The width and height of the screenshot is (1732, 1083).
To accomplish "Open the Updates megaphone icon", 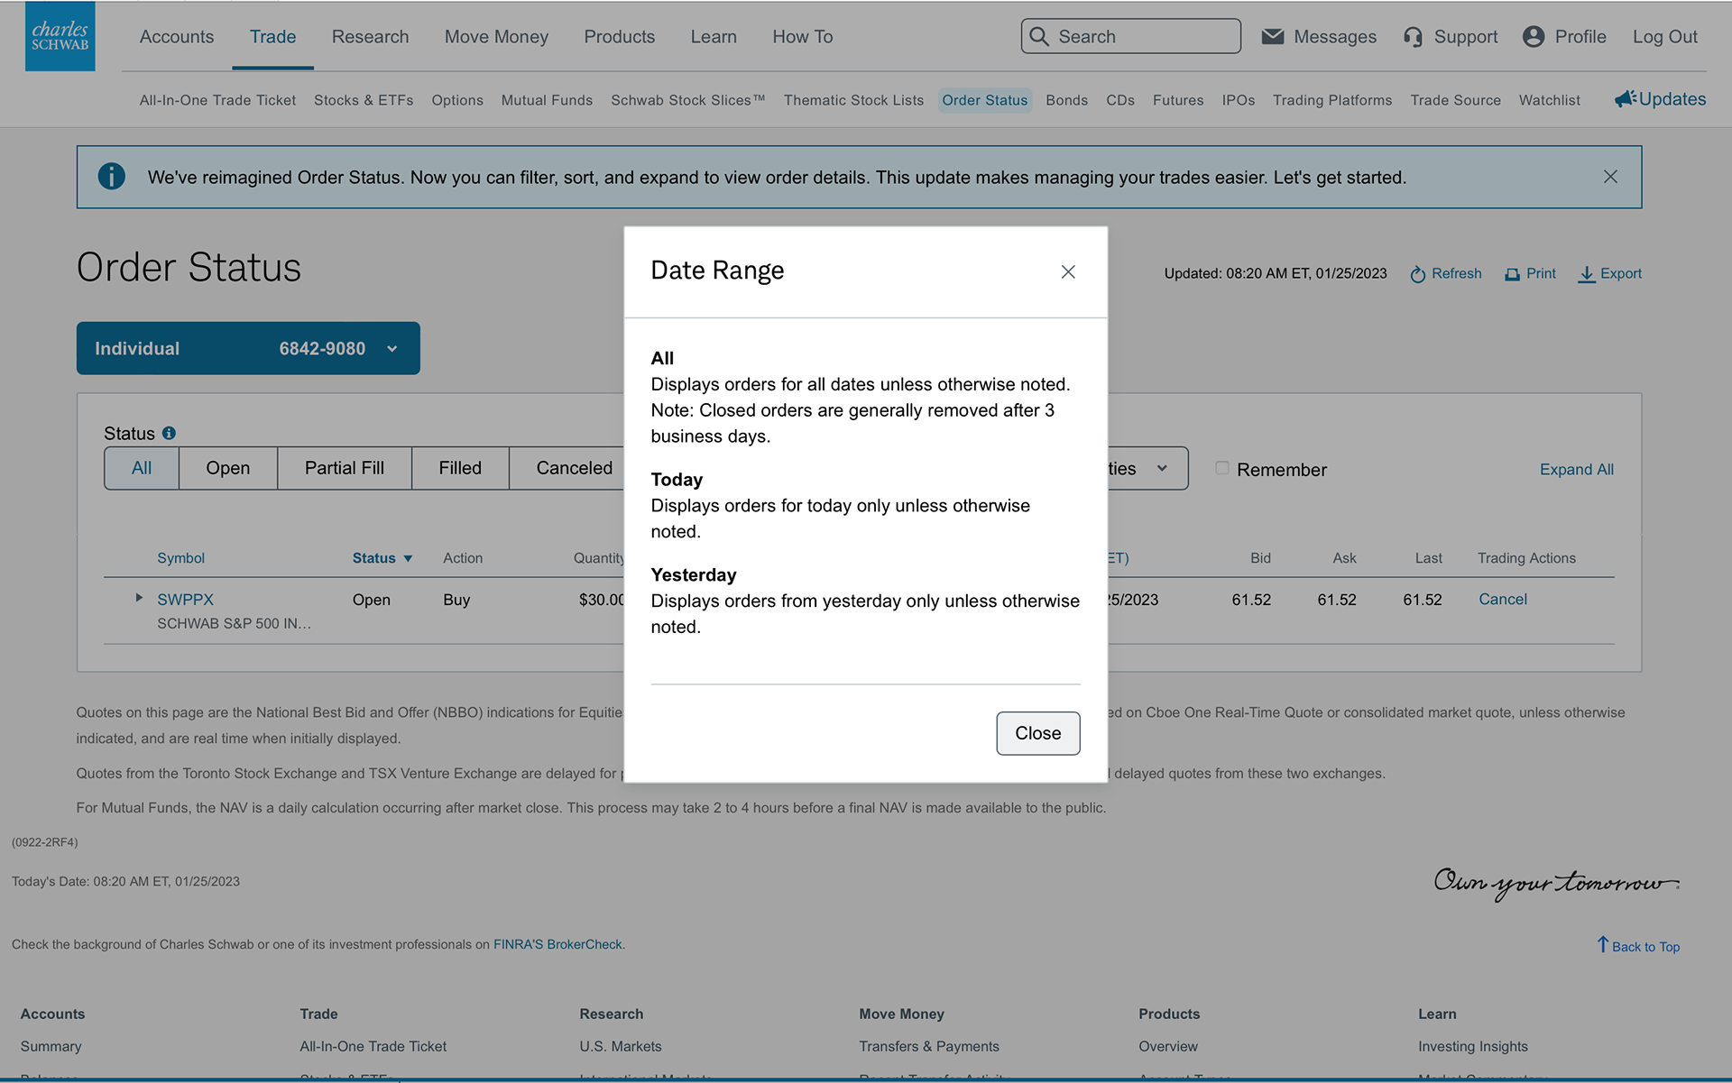I will pyautogui.click(x=1625, y=99).
